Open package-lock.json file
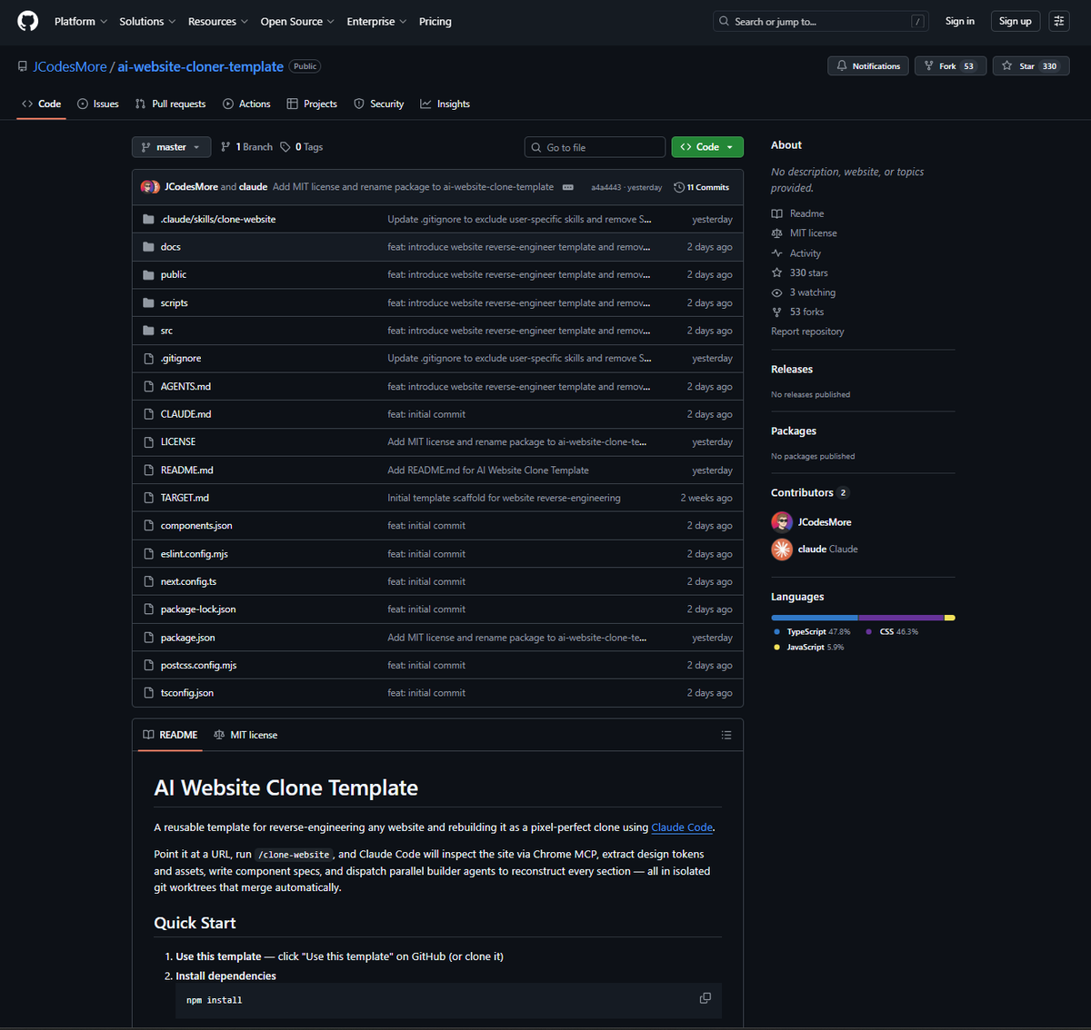 (198, 609)
